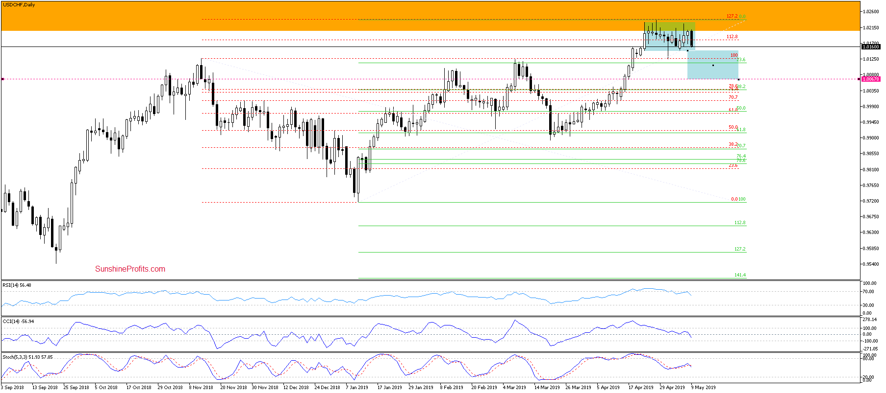Select the large light-blue projection rectangle
Screen dimensions: 886x393
point(713,65)
